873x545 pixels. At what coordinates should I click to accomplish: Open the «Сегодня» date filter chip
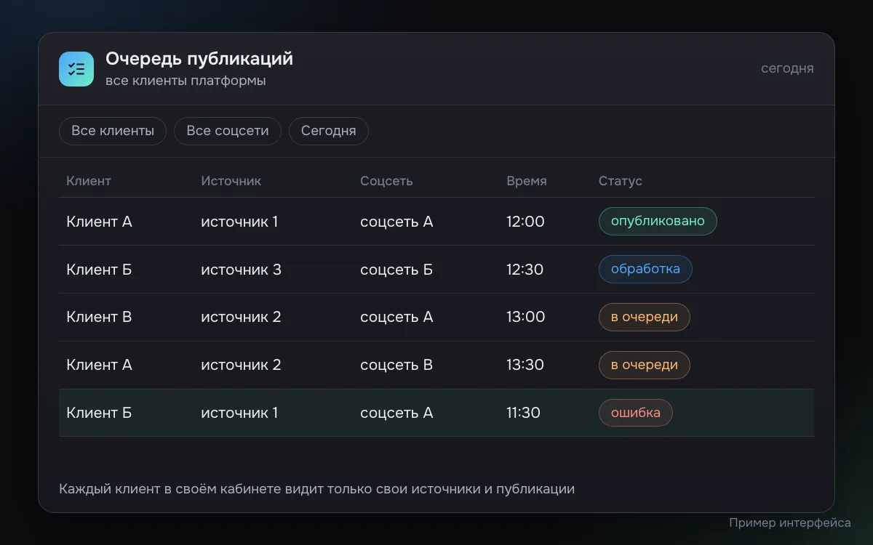329,131
